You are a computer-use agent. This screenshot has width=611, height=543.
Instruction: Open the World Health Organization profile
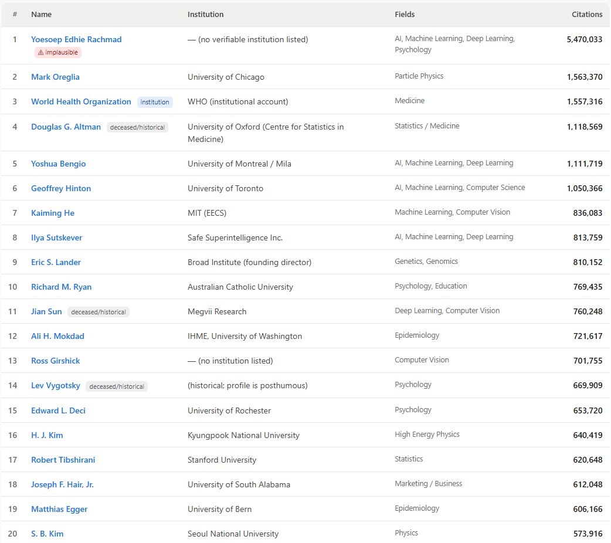(x=81, y=101)
